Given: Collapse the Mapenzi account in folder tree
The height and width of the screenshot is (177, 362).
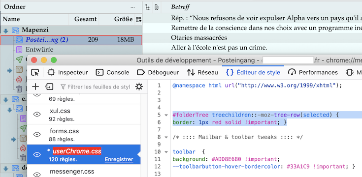Looking at the screenshot, I should [x=6, y=30].
